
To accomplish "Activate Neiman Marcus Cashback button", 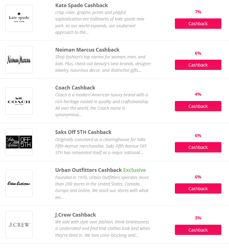I will 198,65.
